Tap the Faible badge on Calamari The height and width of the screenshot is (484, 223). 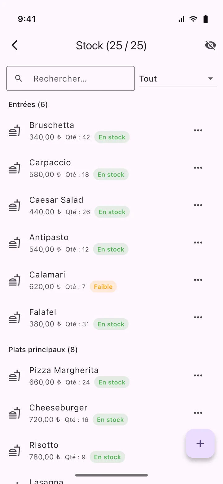[103, 287]
